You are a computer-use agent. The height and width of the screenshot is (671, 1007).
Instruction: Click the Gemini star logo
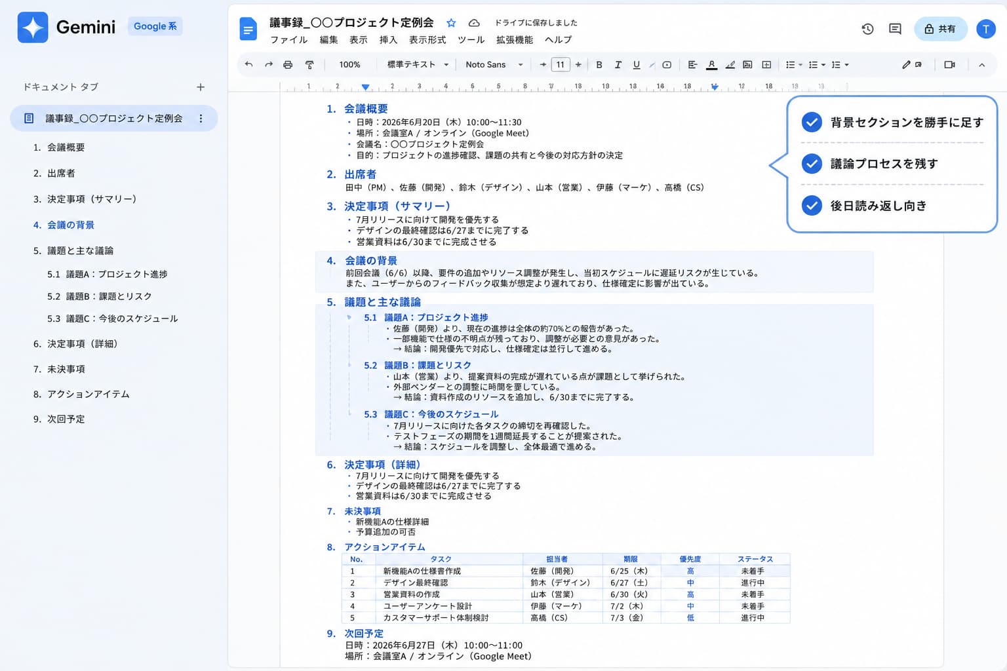click(33, 28)
